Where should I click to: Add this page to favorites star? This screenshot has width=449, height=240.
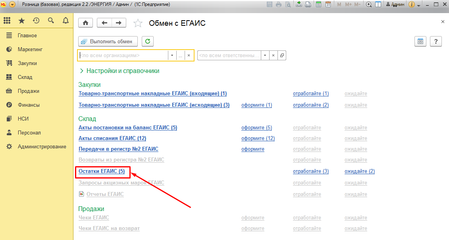pyautogui.click(x=138, y=23)
